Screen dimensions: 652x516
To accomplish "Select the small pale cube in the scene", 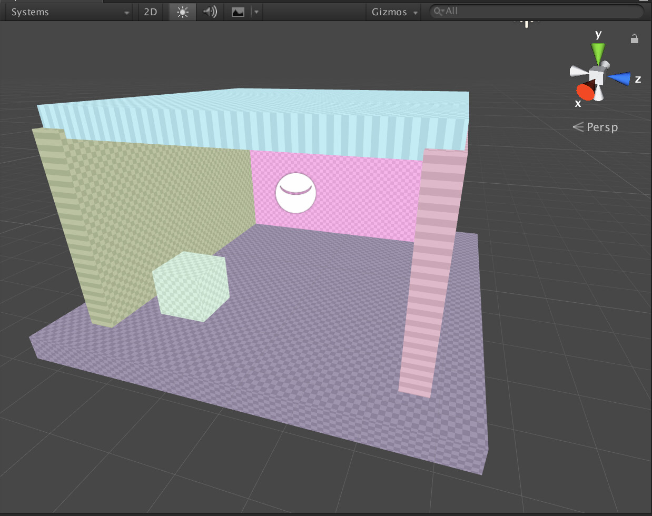I will [191, 284].
